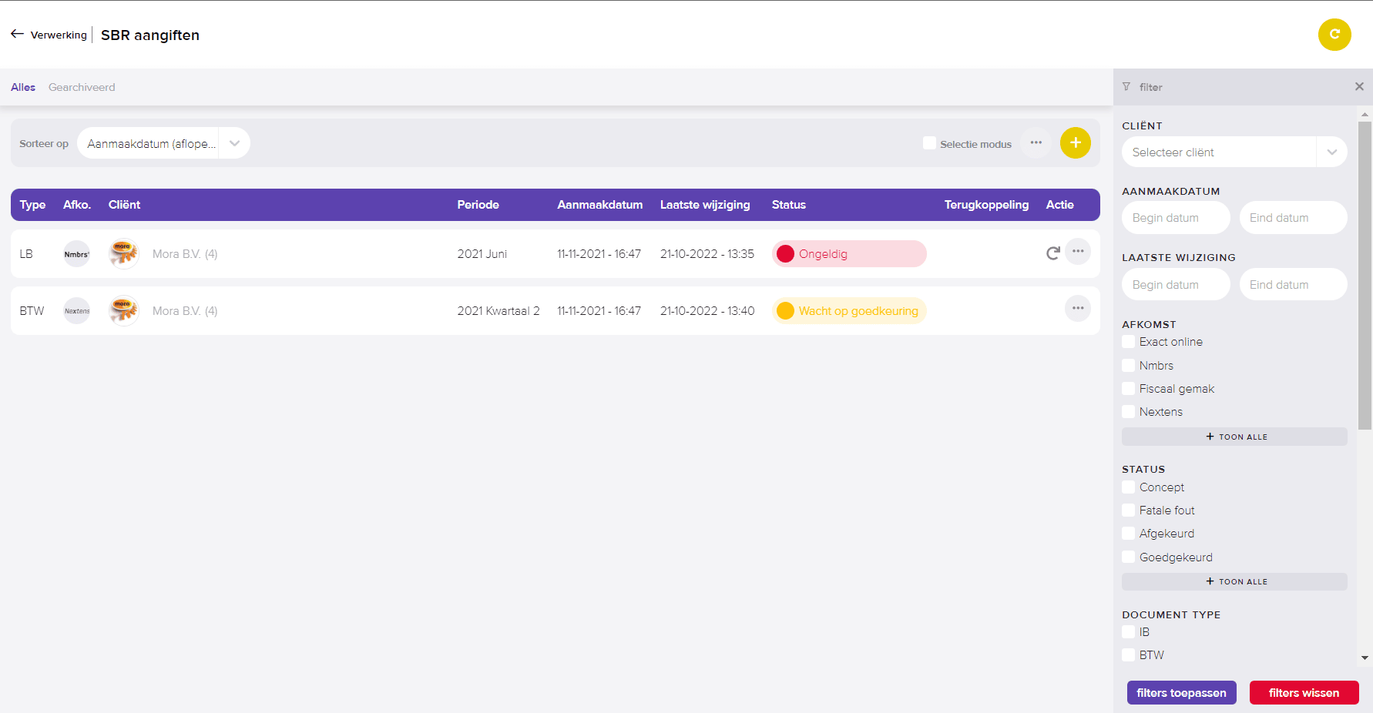The height and width of the screenshot is (713, 1373).
Task: Click the Nextens source icon in the BTW row
Action: pos(76,311)
